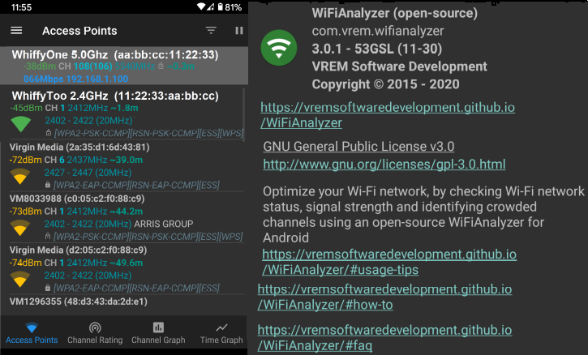Click the Access Points screen title
Image resolution: width=588 pixels, height=355 pixels.
click(79, 31)
